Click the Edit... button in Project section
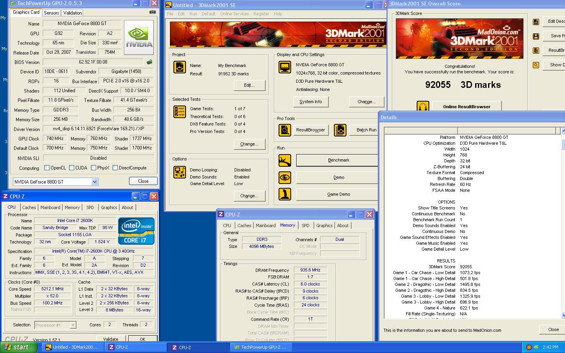This screenshot has width=565, height=353. pos(249,85)
